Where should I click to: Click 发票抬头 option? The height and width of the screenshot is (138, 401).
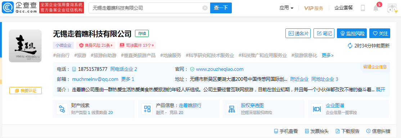[317, 132]
